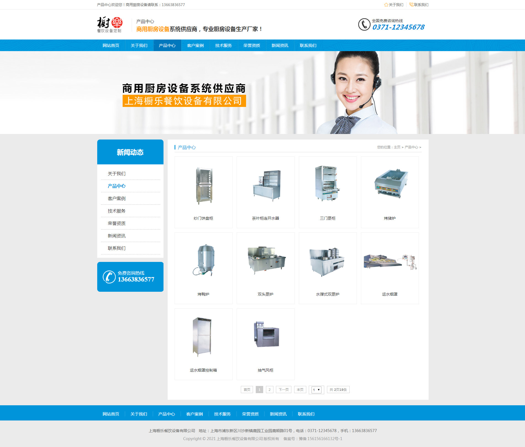Open 客户案例 in the top navigation bar

195,46
